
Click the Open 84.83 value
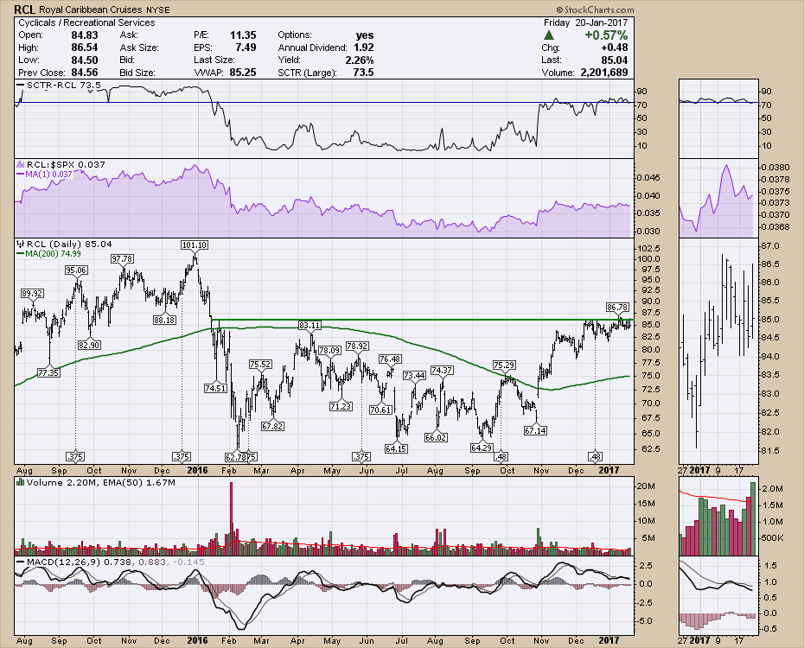point(84,35)
